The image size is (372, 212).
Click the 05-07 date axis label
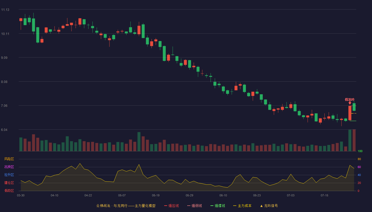(x=122, y=195)
